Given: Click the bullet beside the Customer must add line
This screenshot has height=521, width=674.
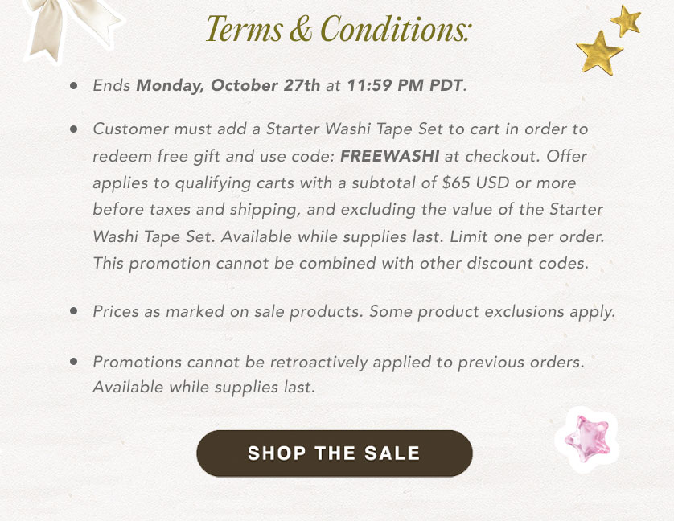Looking at the screenshot, I should pyautogui.click(x=73, y=129).
